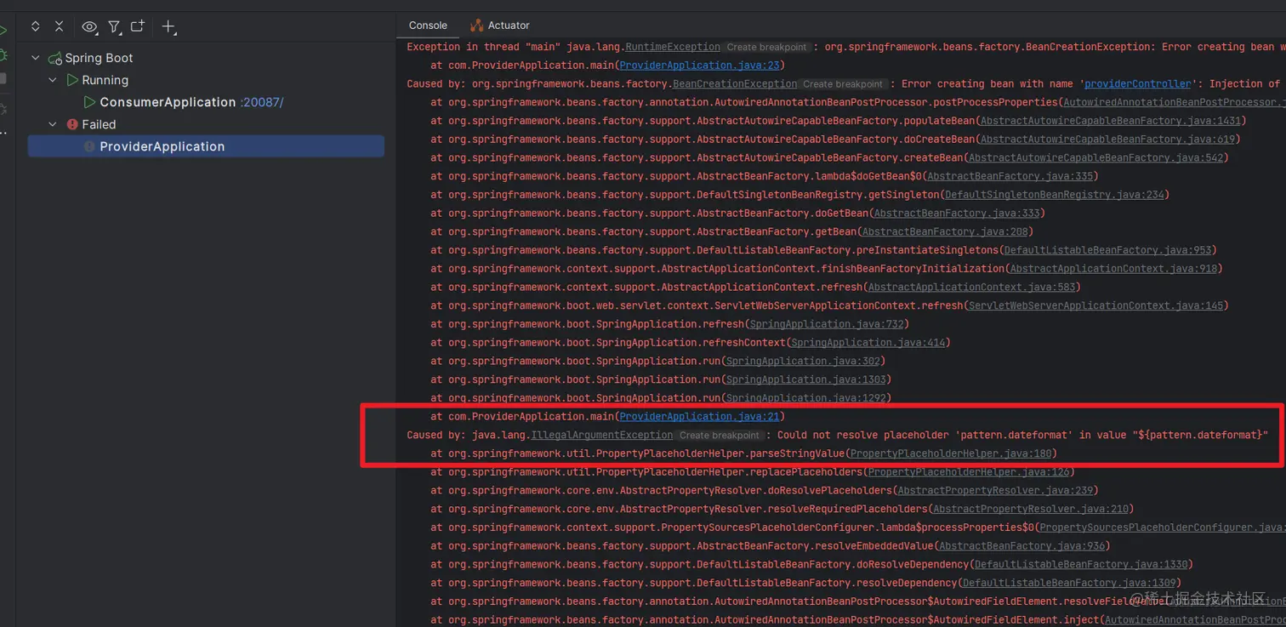Open AbstractBeanFactory.java:333 link
Screen dimensions: 1286x627
(x=957, y=214)
